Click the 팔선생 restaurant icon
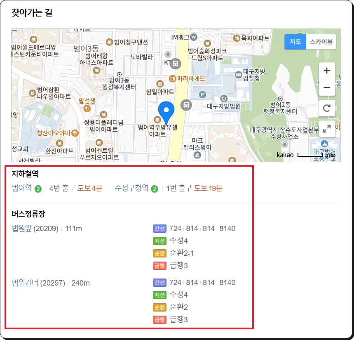354x340 pixels. 87,109
